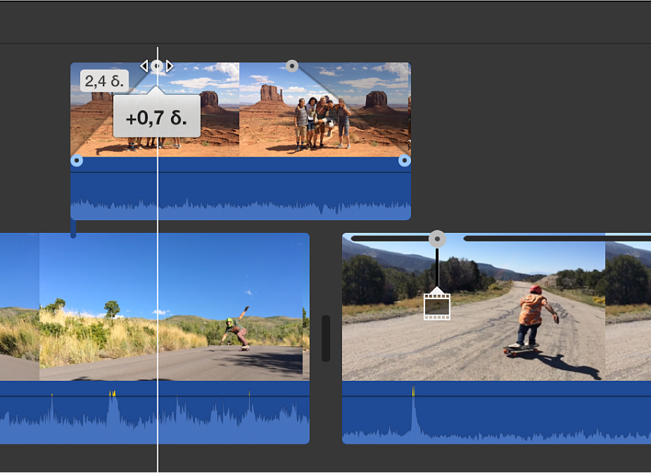Click the "2,4 δ." duration label
Image resolution: width=651 pixels, height=473 pixels.
click(104, 81)
